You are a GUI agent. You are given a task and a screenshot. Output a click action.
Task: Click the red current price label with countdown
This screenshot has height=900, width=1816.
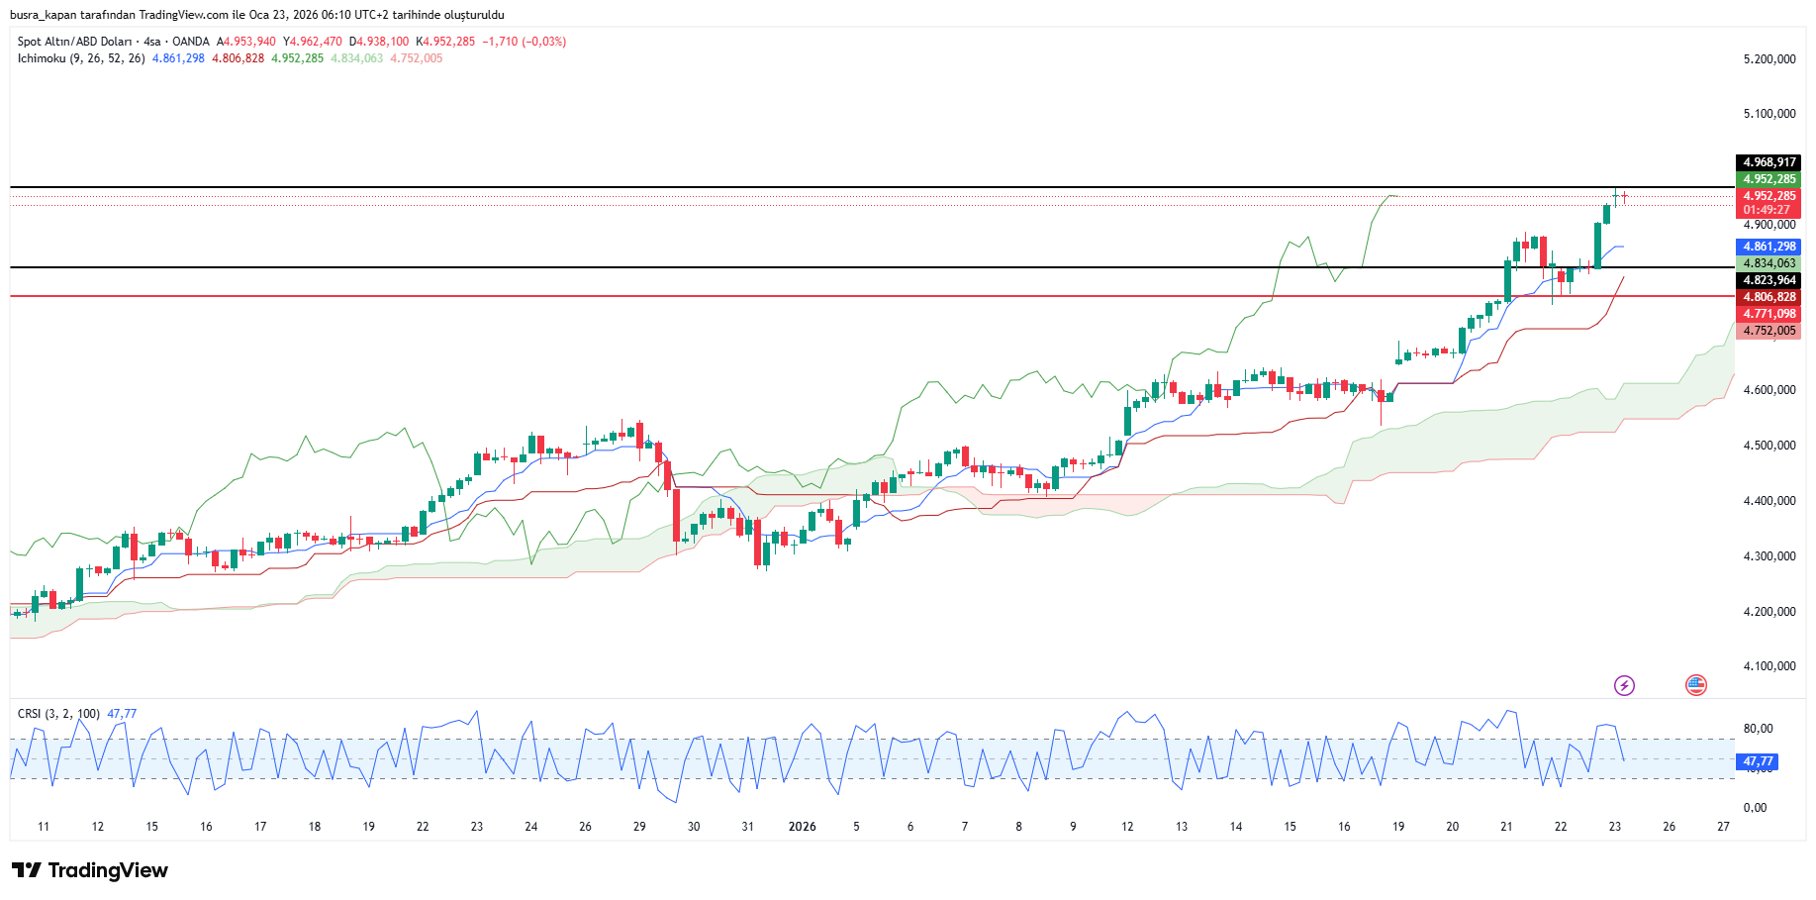coord(1768,203)
